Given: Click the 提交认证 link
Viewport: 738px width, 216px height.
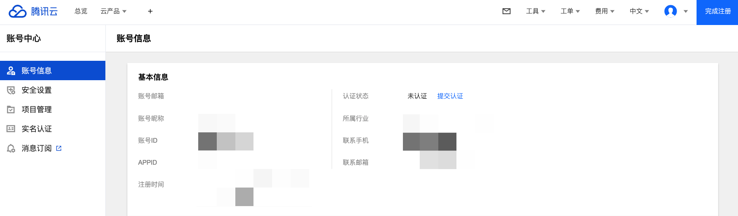Looking at the screenshot, I should click(450, 96).
